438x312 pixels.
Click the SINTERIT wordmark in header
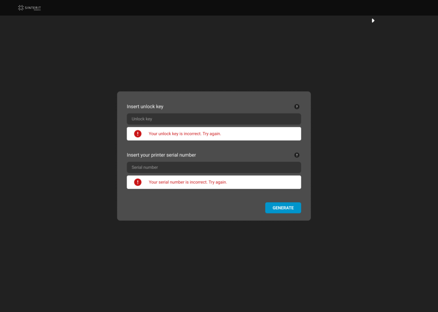33,7
